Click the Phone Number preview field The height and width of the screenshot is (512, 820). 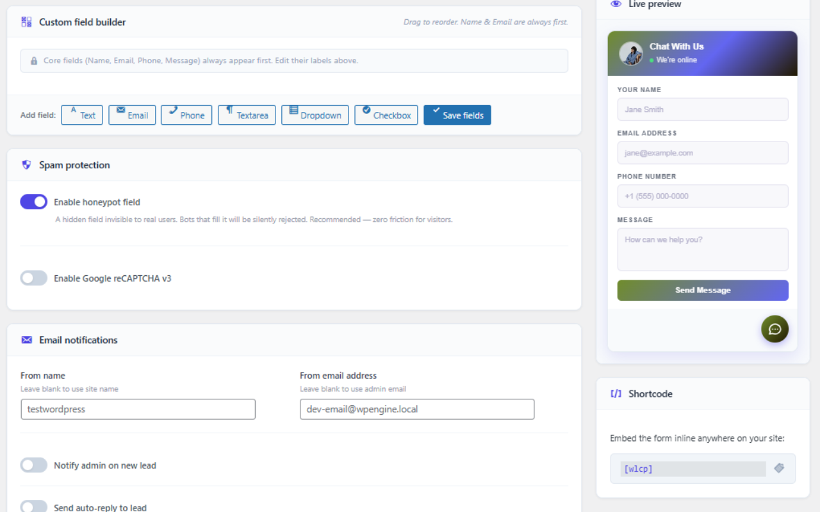(x=703, y=196)
